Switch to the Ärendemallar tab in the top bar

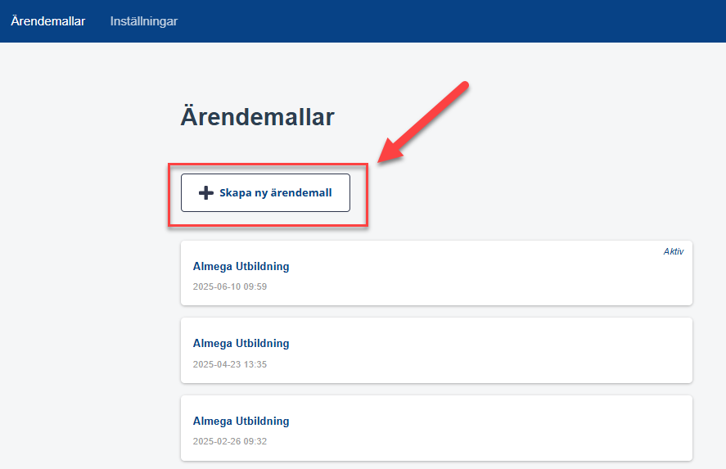point(48,21)
